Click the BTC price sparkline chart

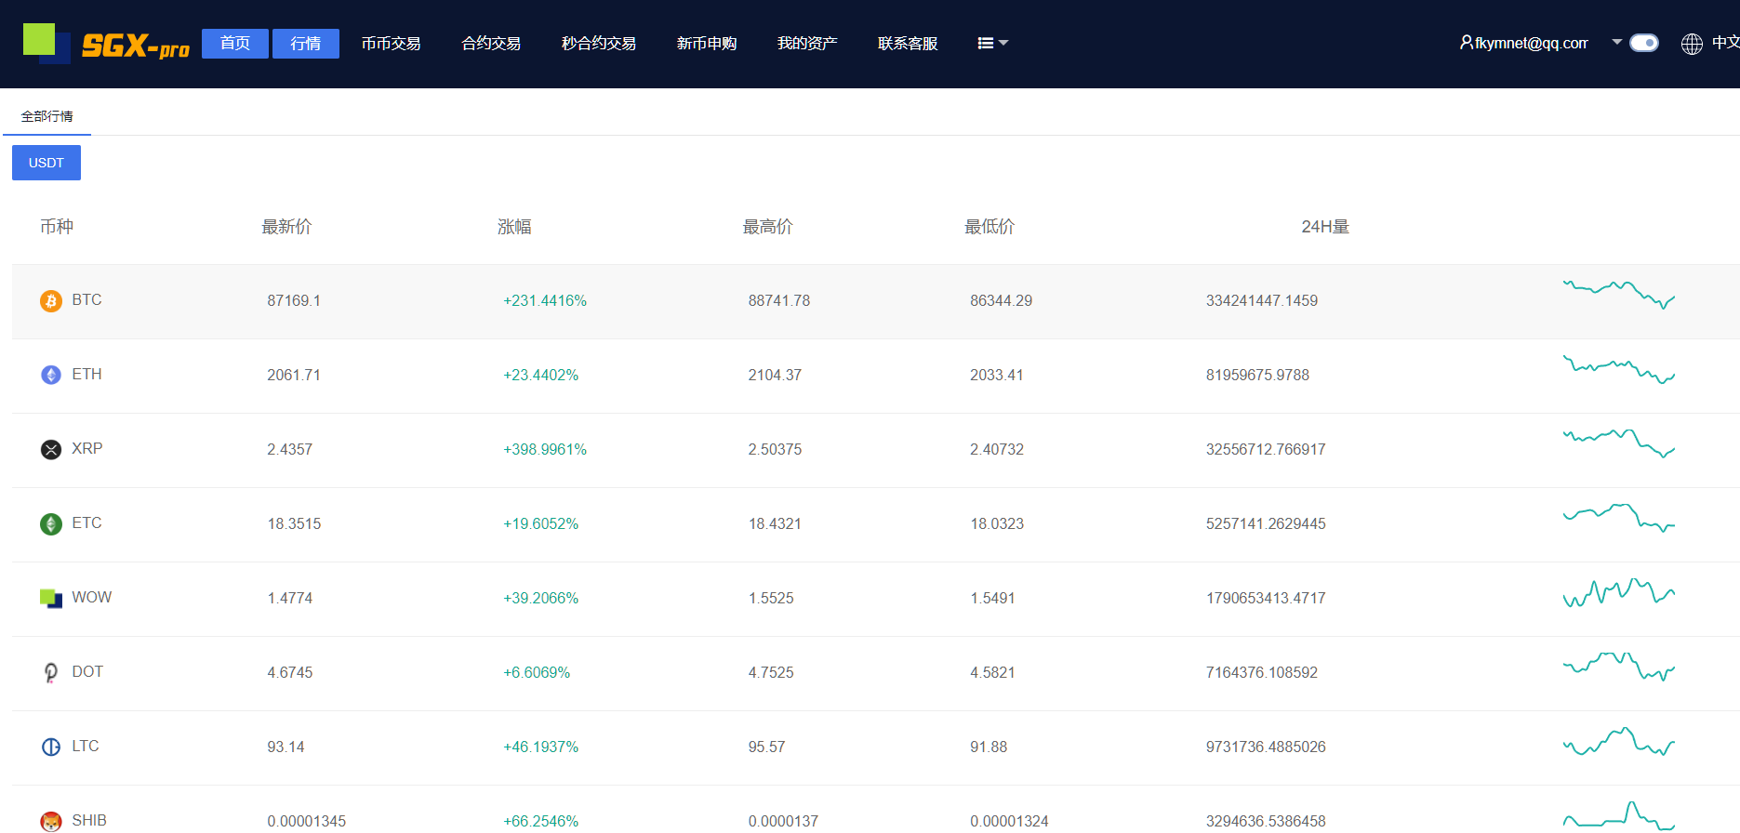click(1618, 294)
